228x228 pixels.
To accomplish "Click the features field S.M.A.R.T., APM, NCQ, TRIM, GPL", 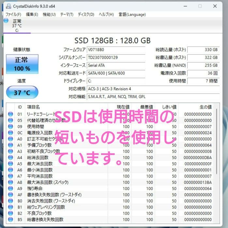I will (x=153, y=97).
